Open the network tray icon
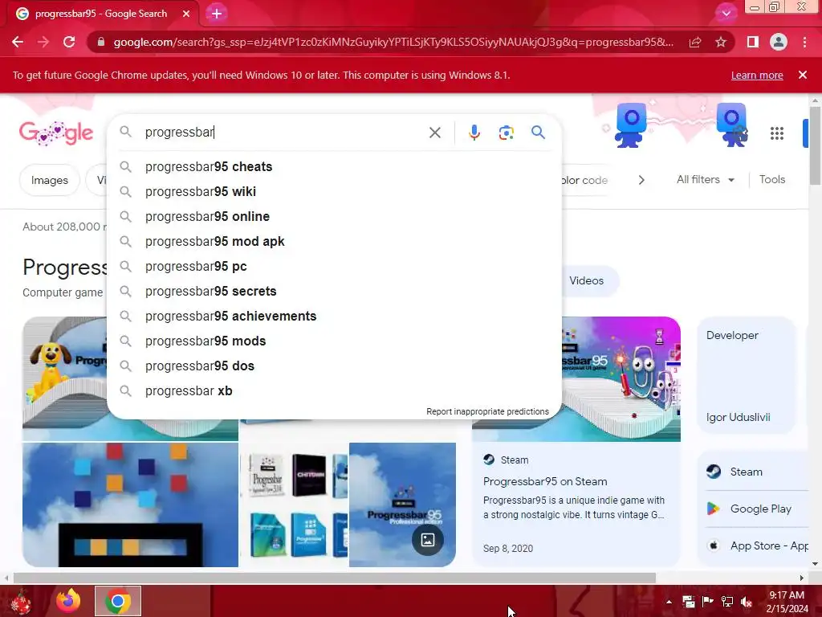The width and height of the screenshot is (822, 617). point(727,602)
